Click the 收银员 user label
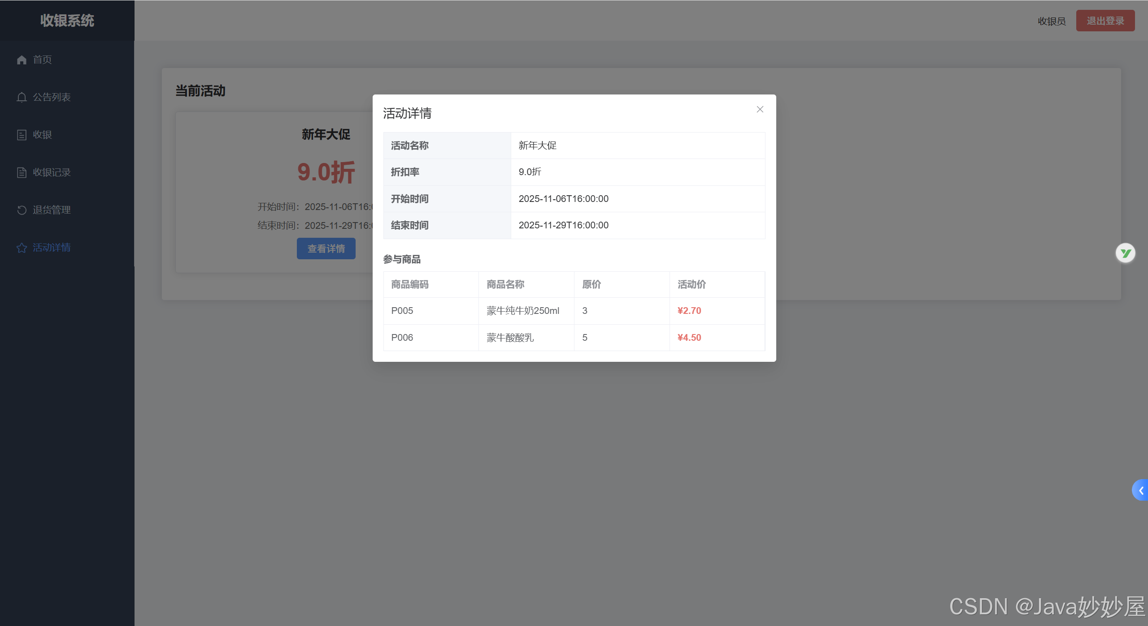The image size is (1148, 626). tap(1051, 21)
